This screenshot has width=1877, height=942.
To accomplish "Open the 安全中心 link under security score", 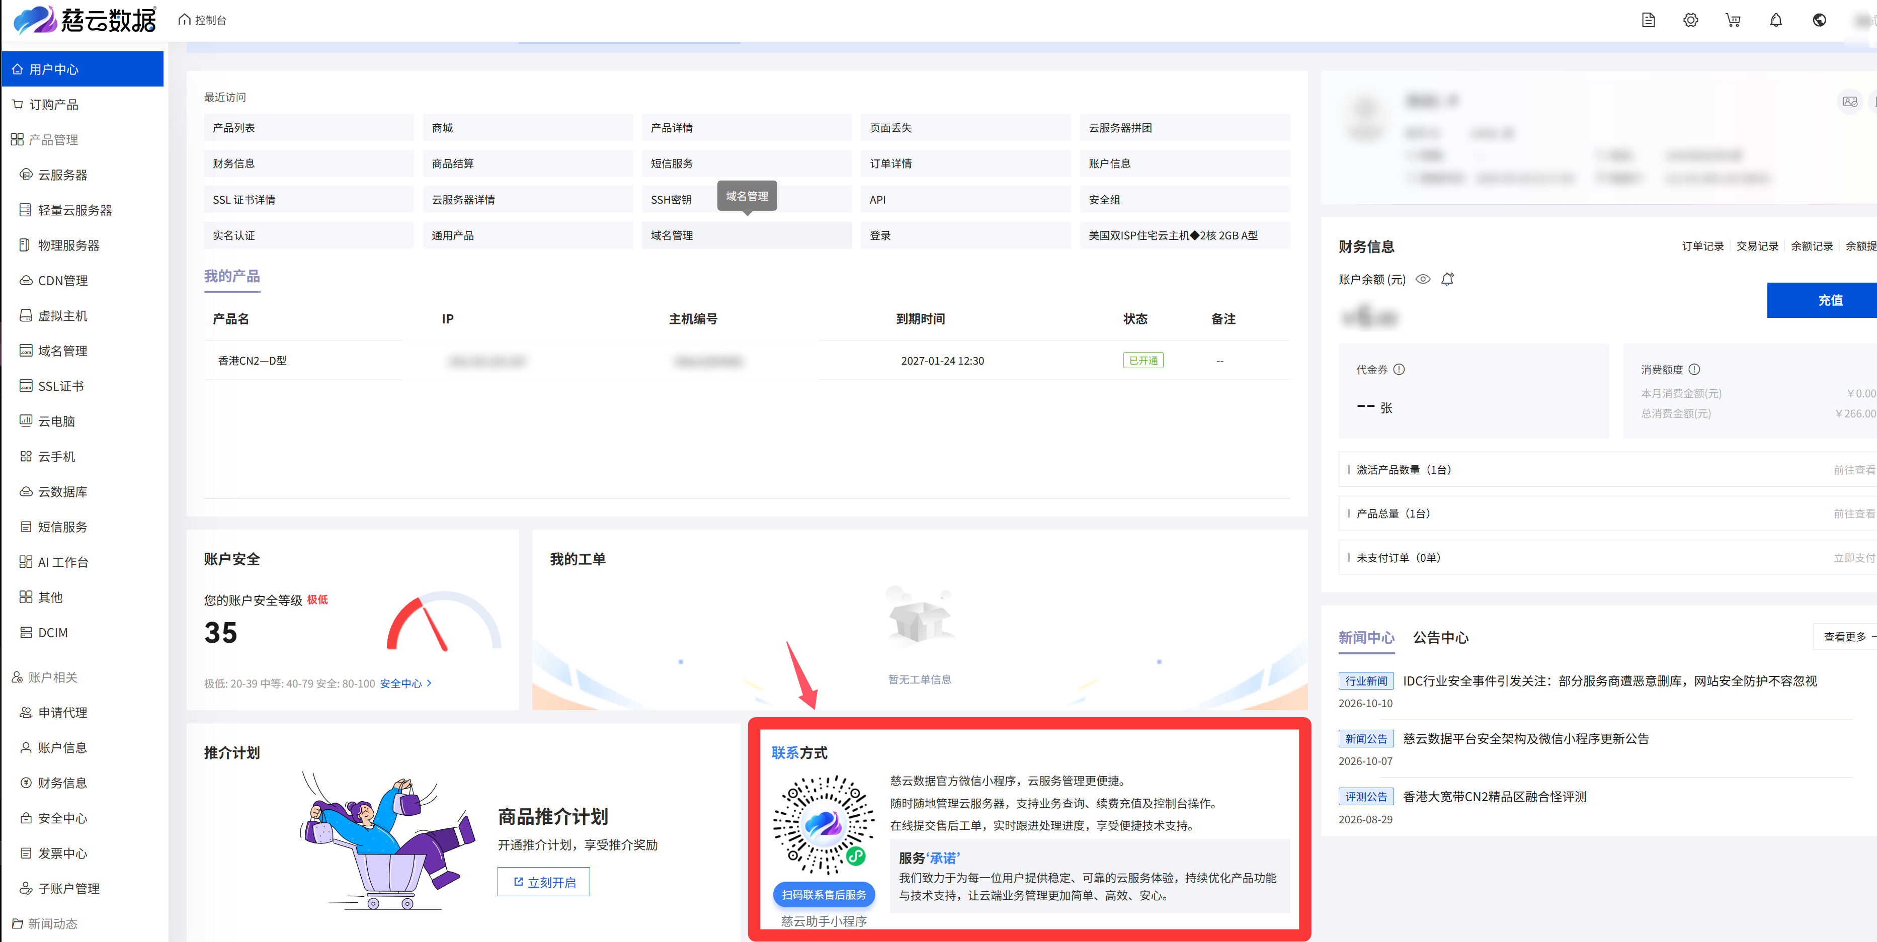I will tap(405, 683).
